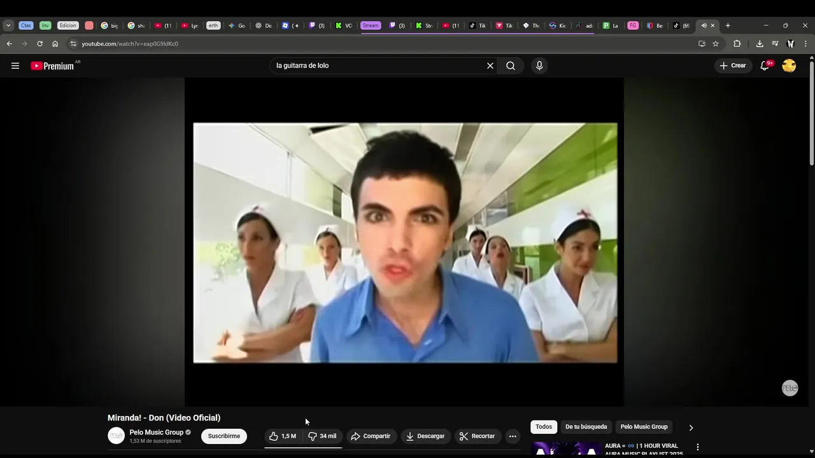Click the search box with 'la guitarra de lolo'
The height and width of the screenshot is (458, 815).
(379, 66)
